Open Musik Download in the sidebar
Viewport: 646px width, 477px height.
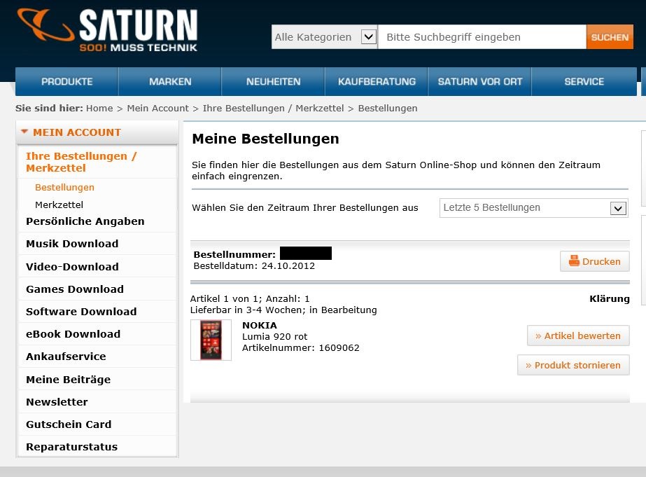coord(72,244)
